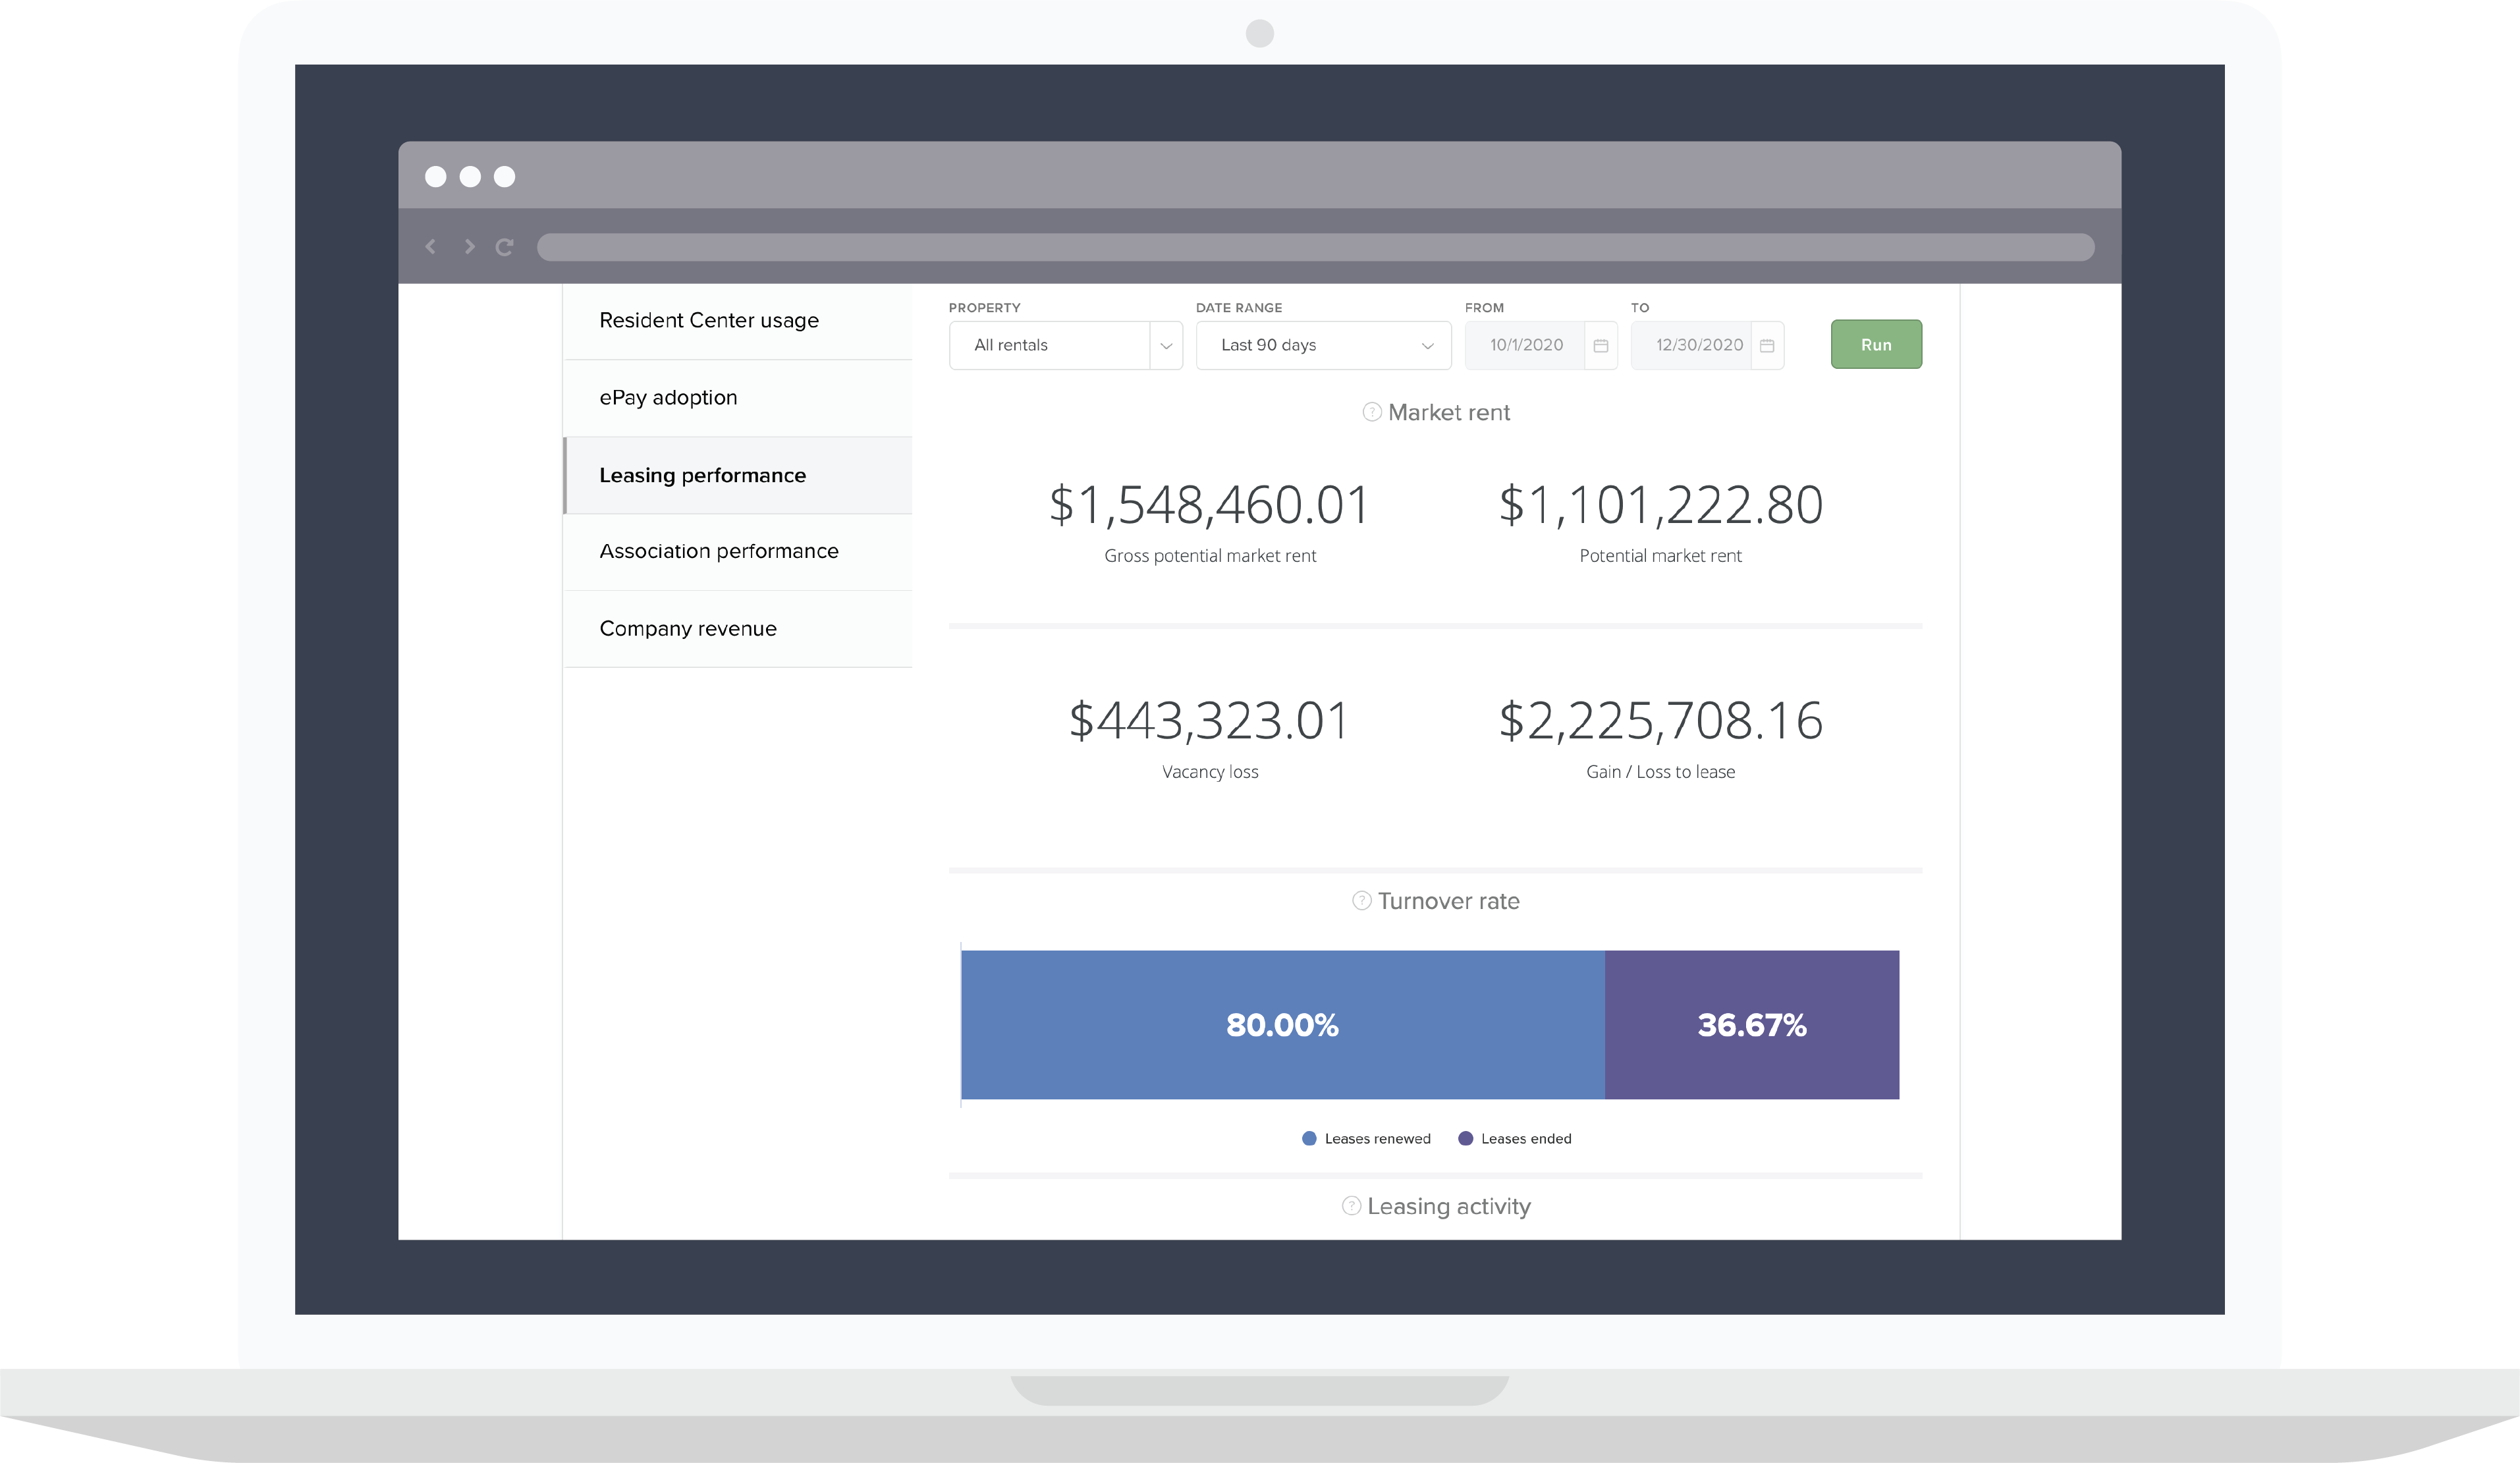Click the Market rent help icon

point(1372,412)
